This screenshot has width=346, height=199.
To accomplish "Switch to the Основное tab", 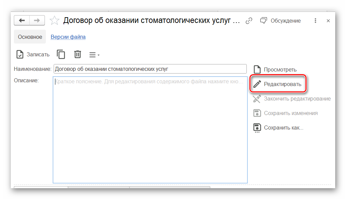I will click(30, 37).
